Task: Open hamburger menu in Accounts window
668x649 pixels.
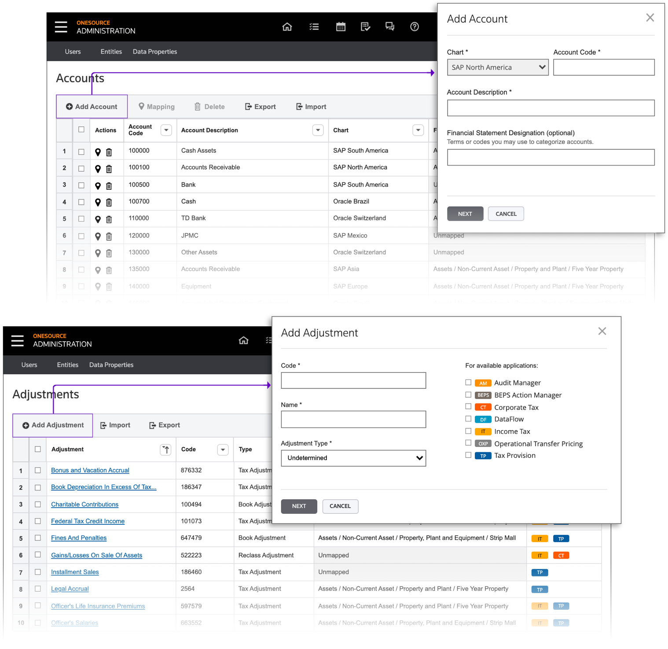Action: (61, 27)
